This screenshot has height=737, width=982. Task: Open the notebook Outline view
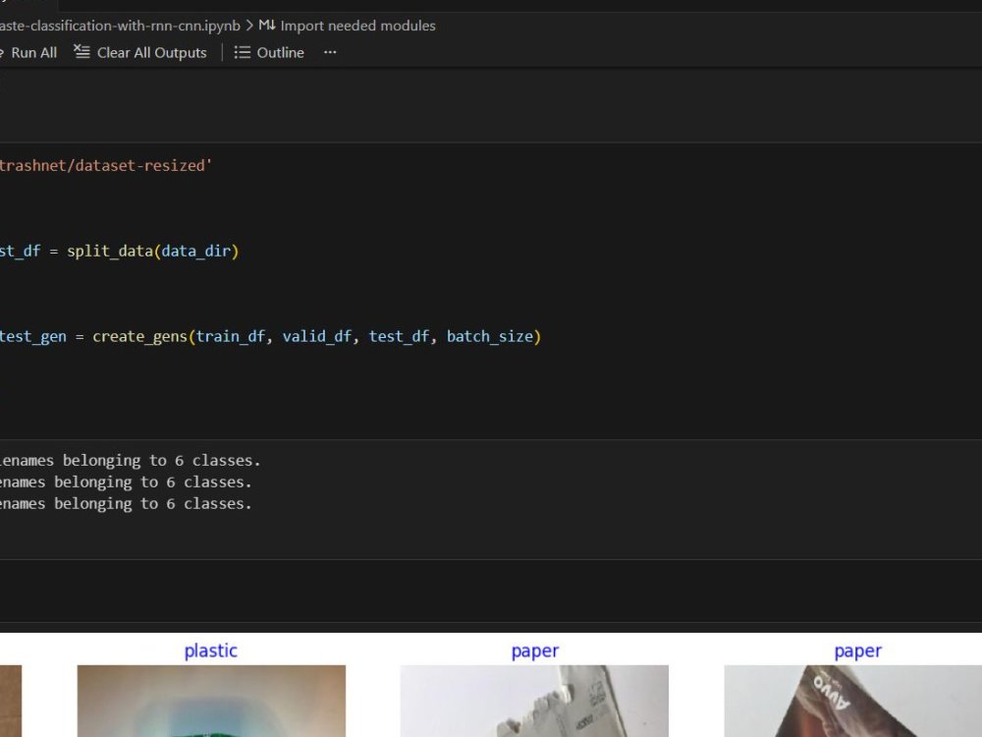click(269, 53)
